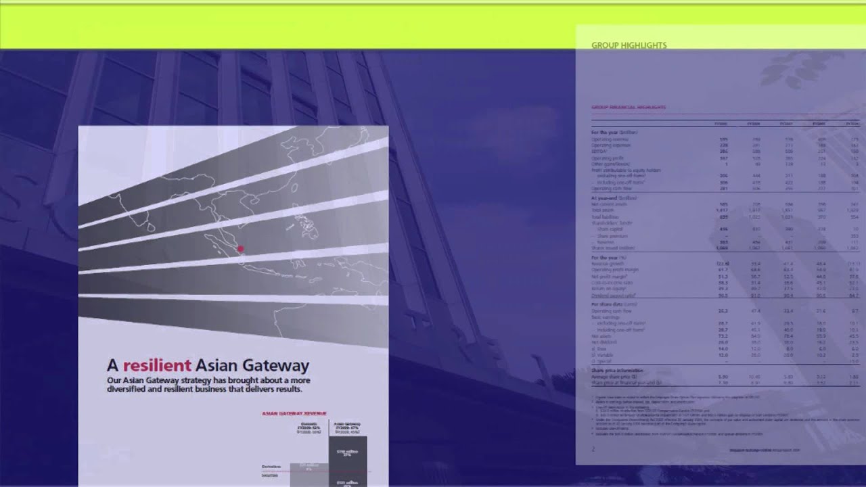Click the 'A resilient Asian Gateway' headline
This screenshot has height=487, width=866.
[208, 366]
